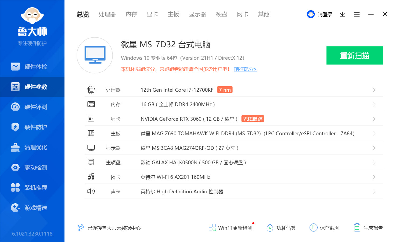
Task: Run 功耗估算 power estimation
Action: 281,227
